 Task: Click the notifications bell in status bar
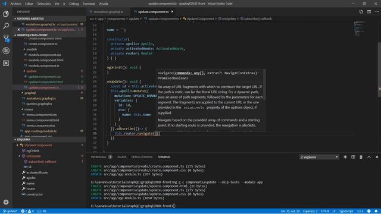point(376,211)
